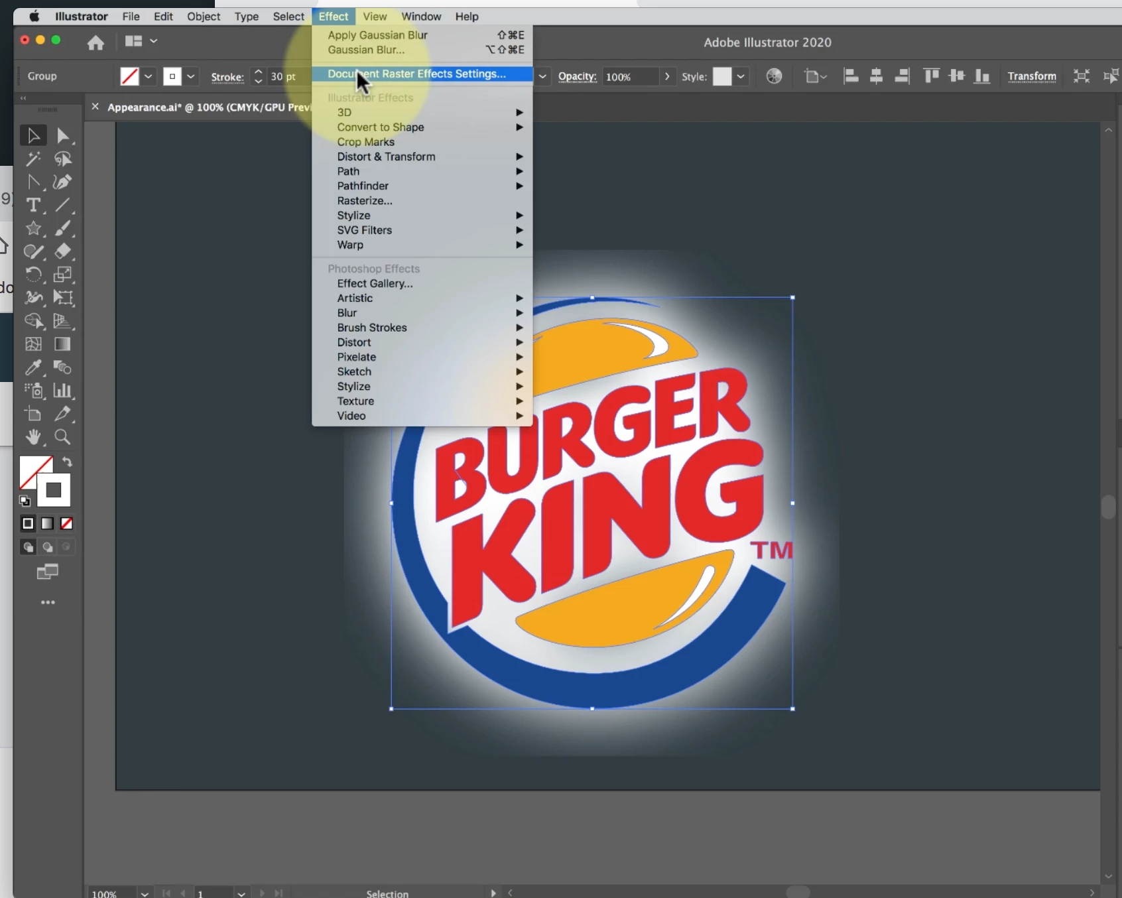
Task: Open Effect Gallery... menu entry
Action: coord(422,283)
